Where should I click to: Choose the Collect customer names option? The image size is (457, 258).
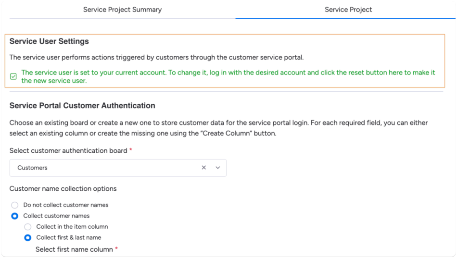point(15,216)
